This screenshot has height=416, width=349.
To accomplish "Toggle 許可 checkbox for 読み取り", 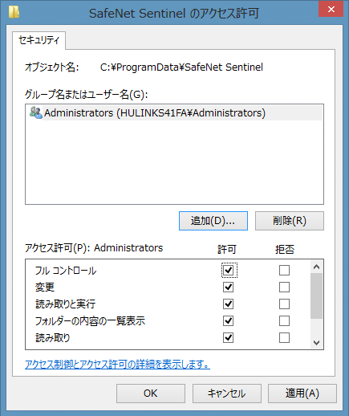I will click(228, 338).
